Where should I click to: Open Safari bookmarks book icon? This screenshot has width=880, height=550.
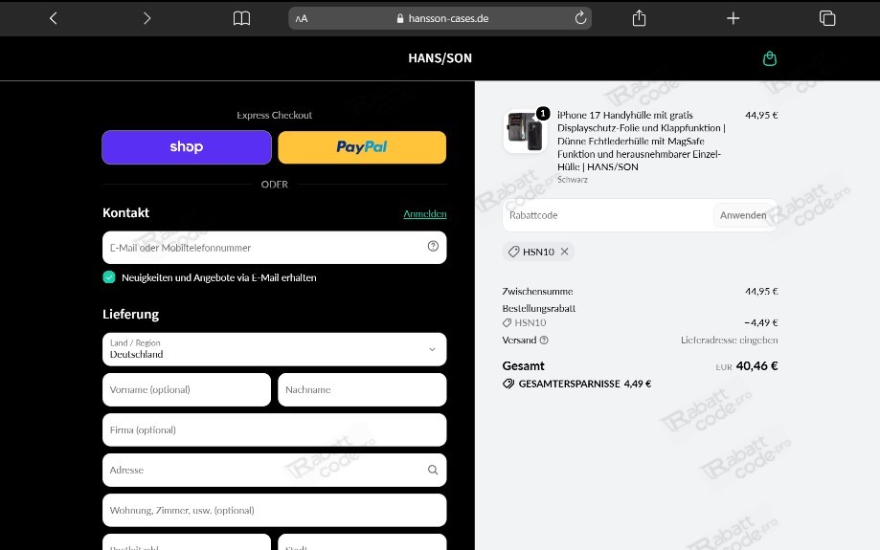[x=241, y=18]
